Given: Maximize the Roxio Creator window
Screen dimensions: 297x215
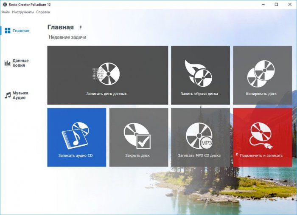Looking at the screenshot, I should [276, 4].
